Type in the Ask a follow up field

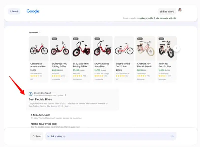(x=110, y=136)
